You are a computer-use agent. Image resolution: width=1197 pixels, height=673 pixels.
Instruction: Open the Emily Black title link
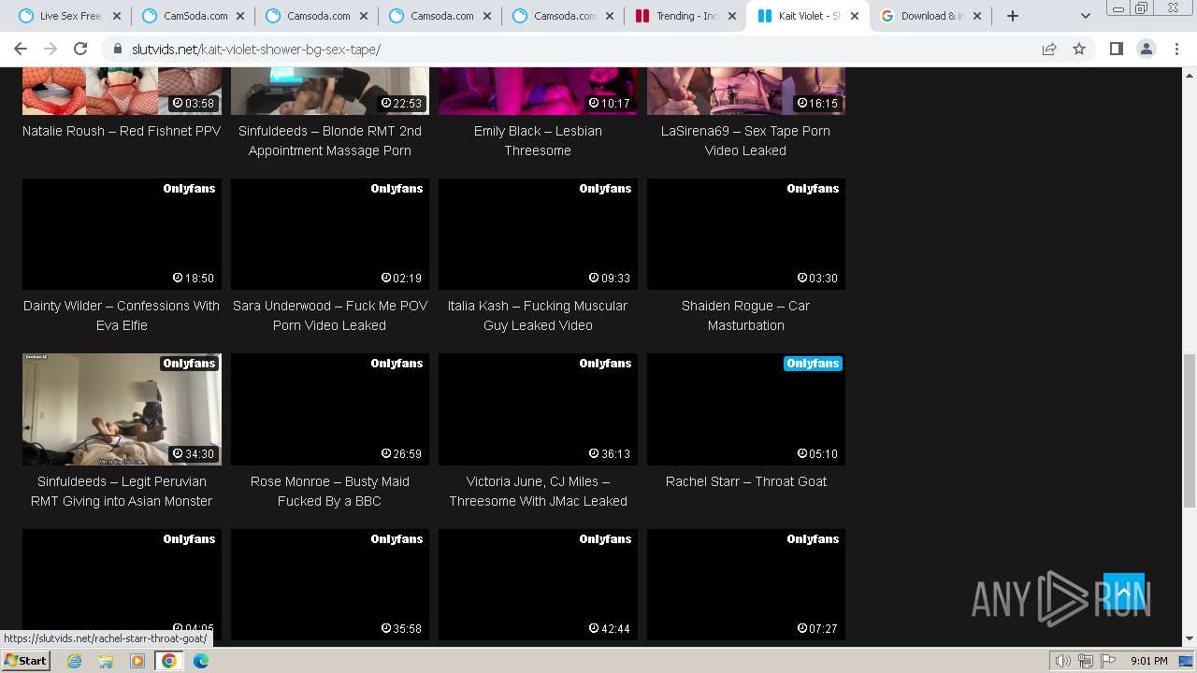coord(538,140)
